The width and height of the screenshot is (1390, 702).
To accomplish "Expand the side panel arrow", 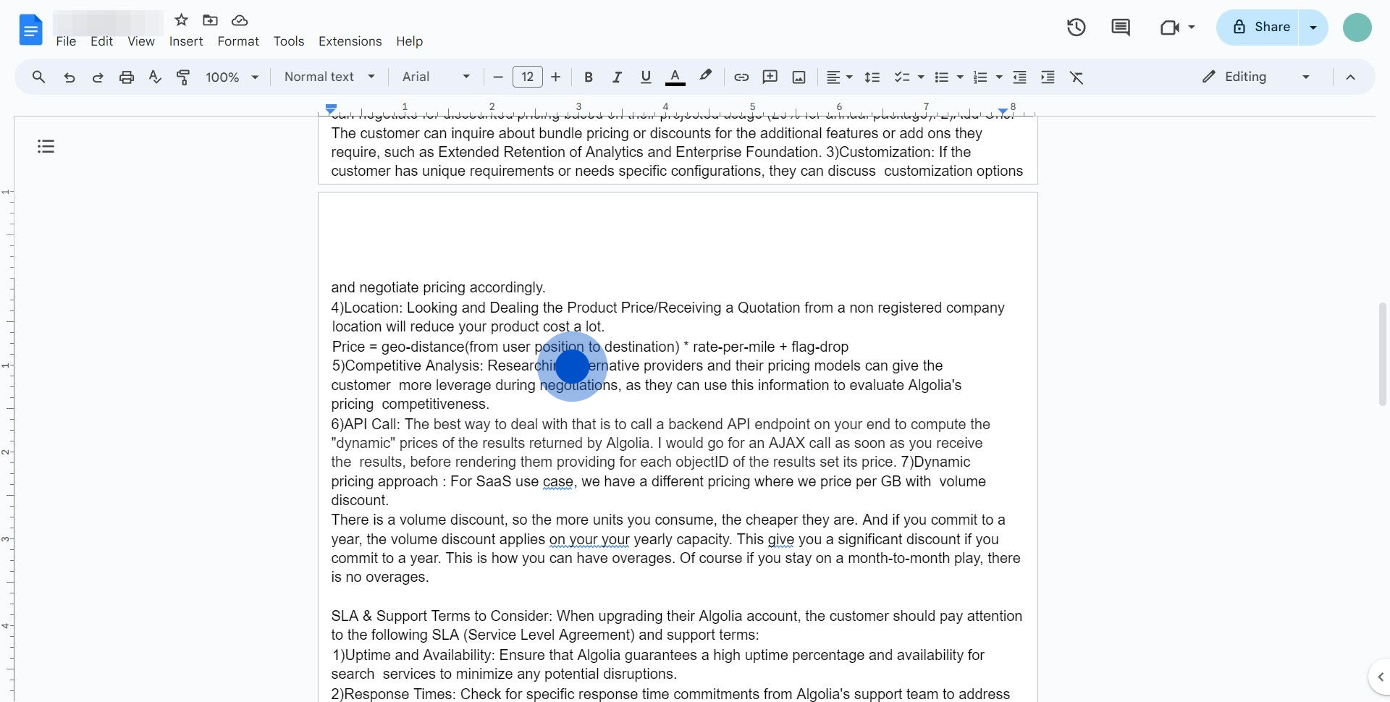I will [x=1380, y=677].
